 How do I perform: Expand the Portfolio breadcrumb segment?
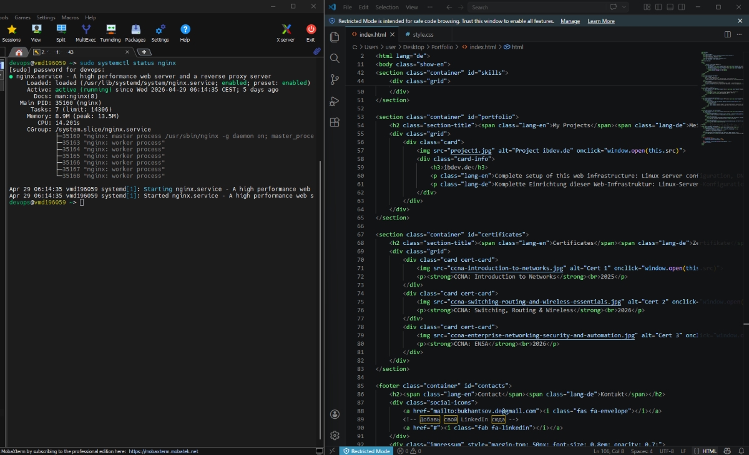(x=442, y=47)
